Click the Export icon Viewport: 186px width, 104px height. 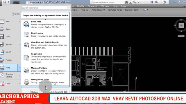pos(2,52)
